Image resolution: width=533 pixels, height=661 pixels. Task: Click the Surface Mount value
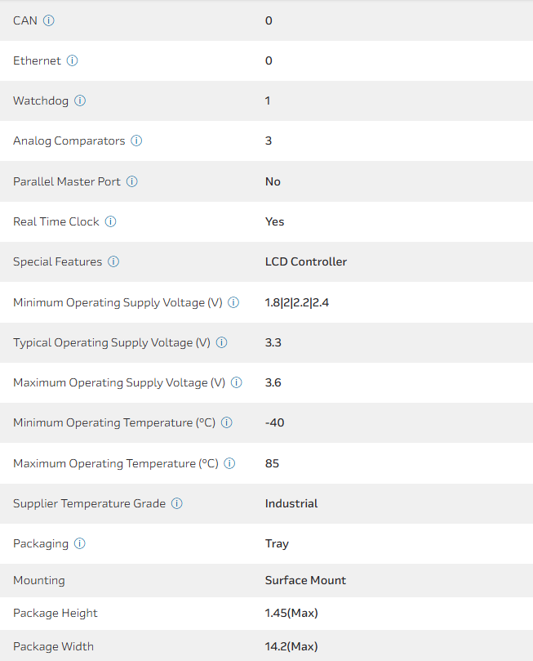(305, 580)
